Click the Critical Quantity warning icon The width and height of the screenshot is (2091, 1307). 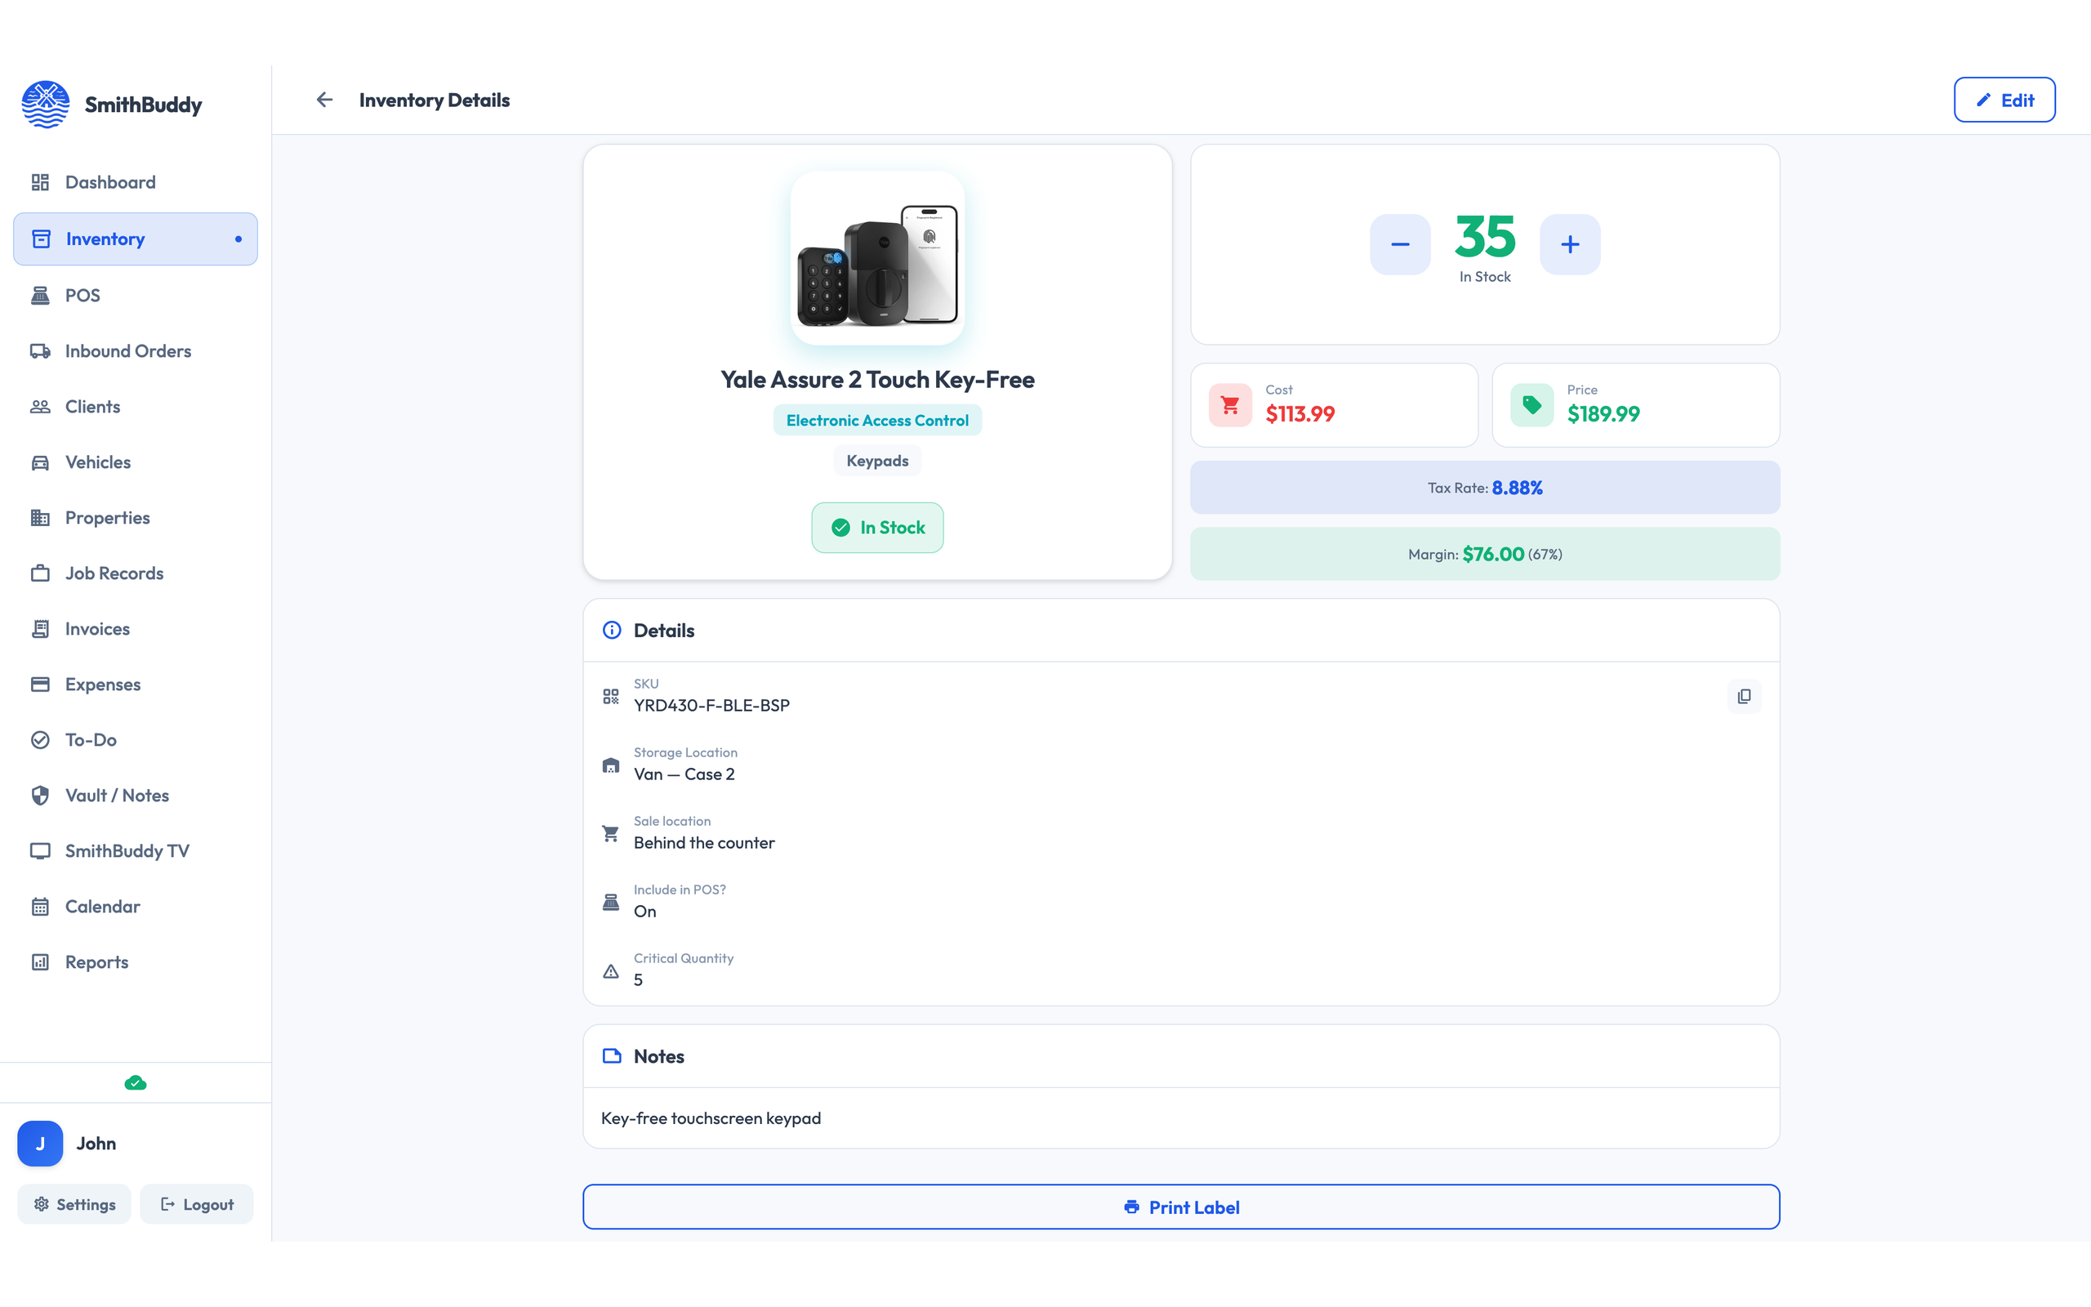point(611,970)
